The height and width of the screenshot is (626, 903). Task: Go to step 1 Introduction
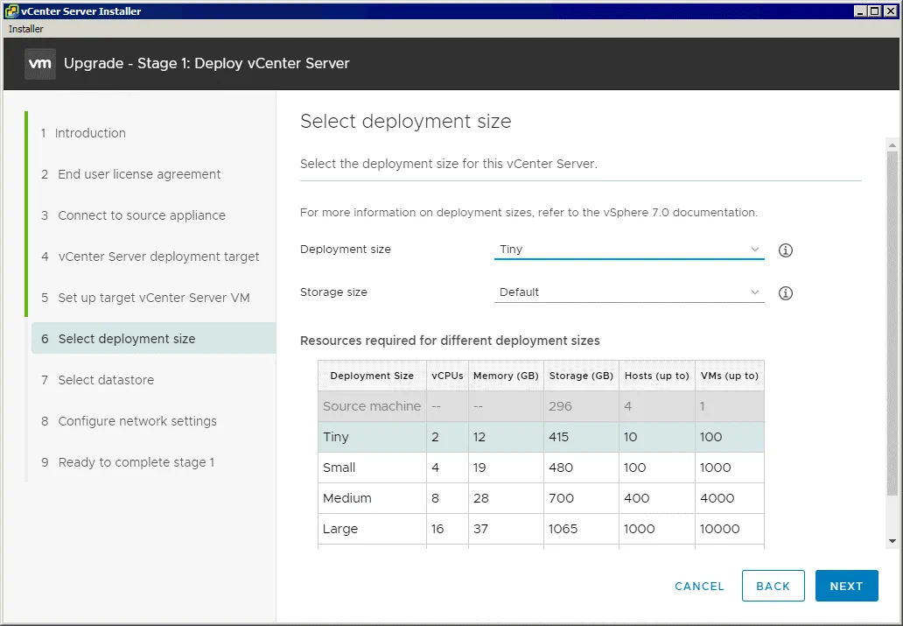tap(90, 133)
